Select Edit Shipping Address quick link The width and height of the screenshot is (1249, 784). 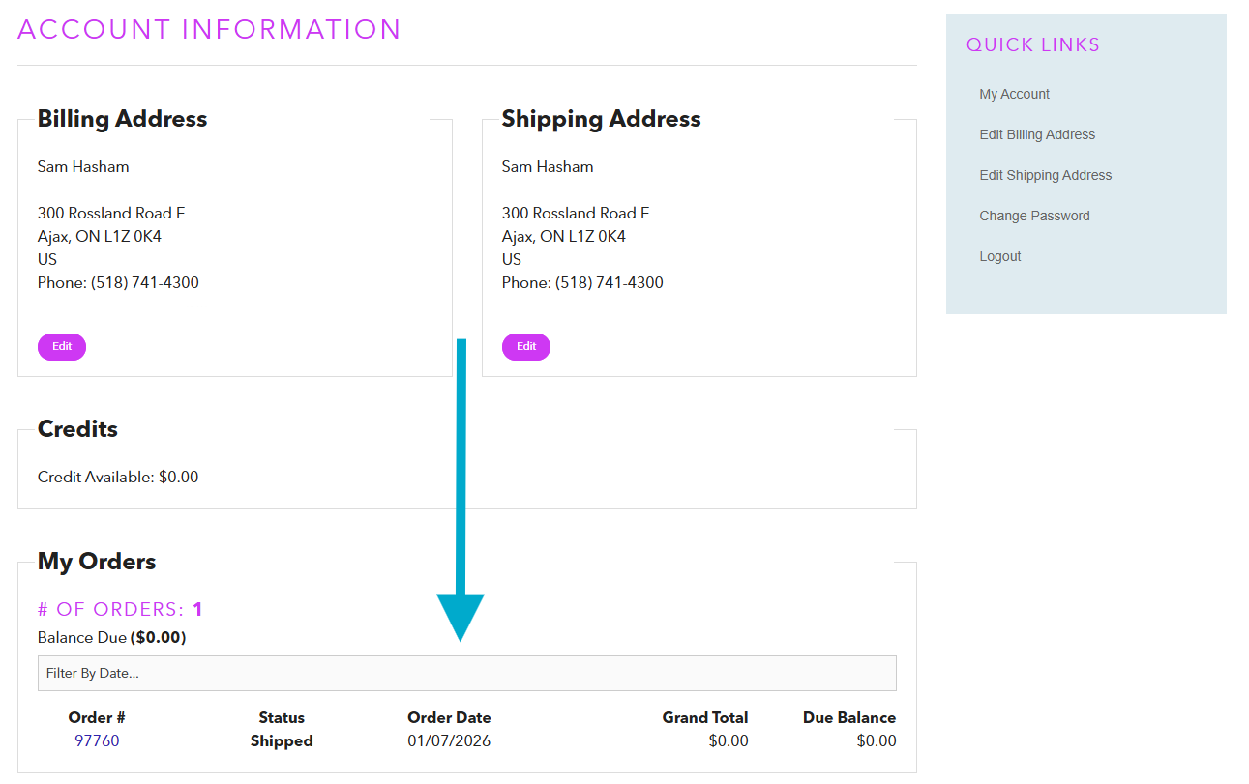coord(1045,175)
